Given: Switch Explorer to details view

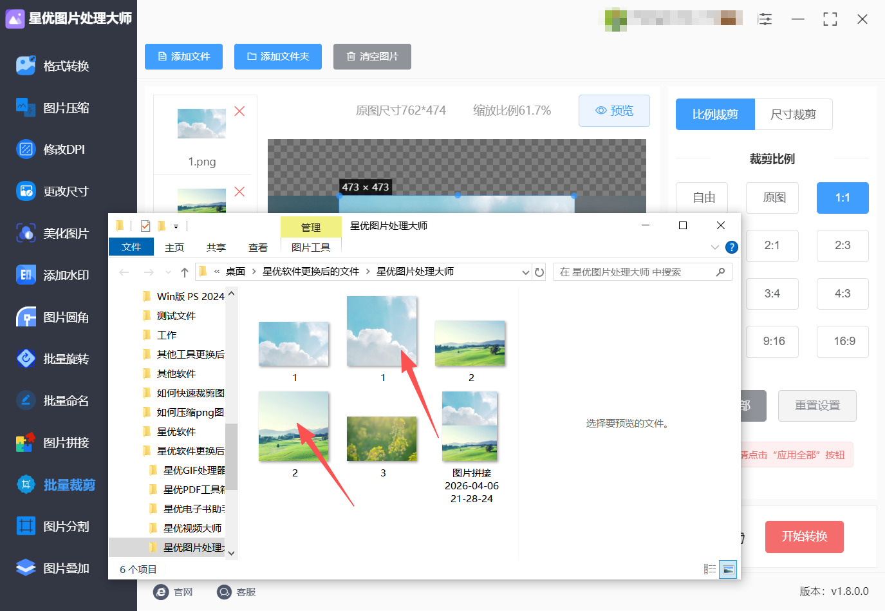Looking at the screenshot, I should [x=710, y=569].
